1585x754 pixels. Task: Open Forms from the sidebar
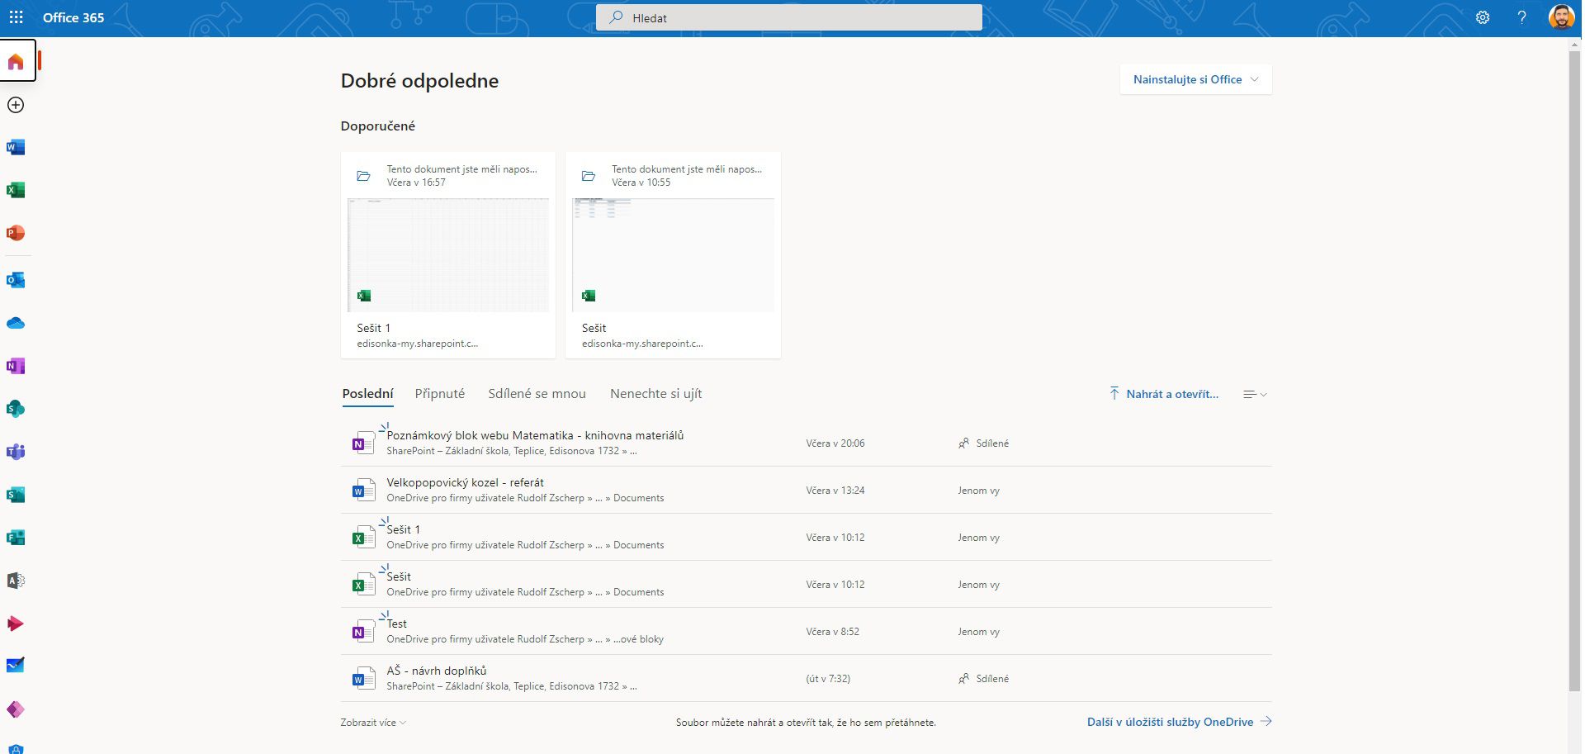(x=16, y=538)
